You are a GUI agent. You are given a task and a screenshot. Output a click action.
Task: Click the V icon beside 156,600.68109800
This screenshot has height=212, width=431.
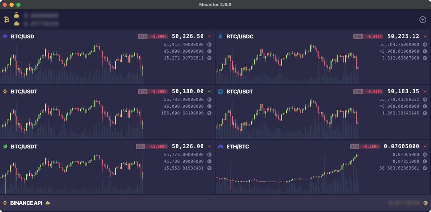click(x=209, y=113)
